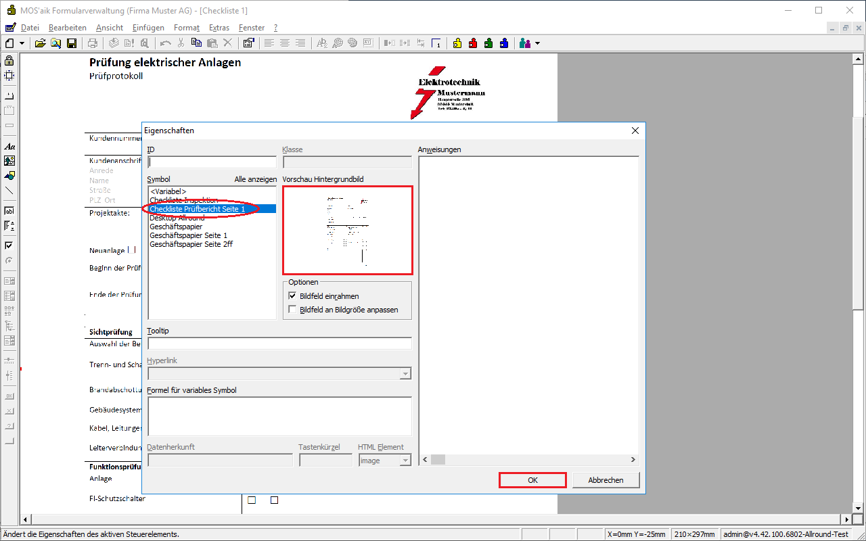
Task: Uncheck 'Bildfeld einrahmen' checkbox
Action: point(292,296)
